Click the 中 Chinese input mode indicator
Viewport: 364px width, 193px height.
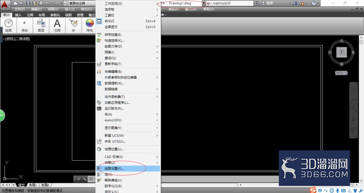(320, 190)
